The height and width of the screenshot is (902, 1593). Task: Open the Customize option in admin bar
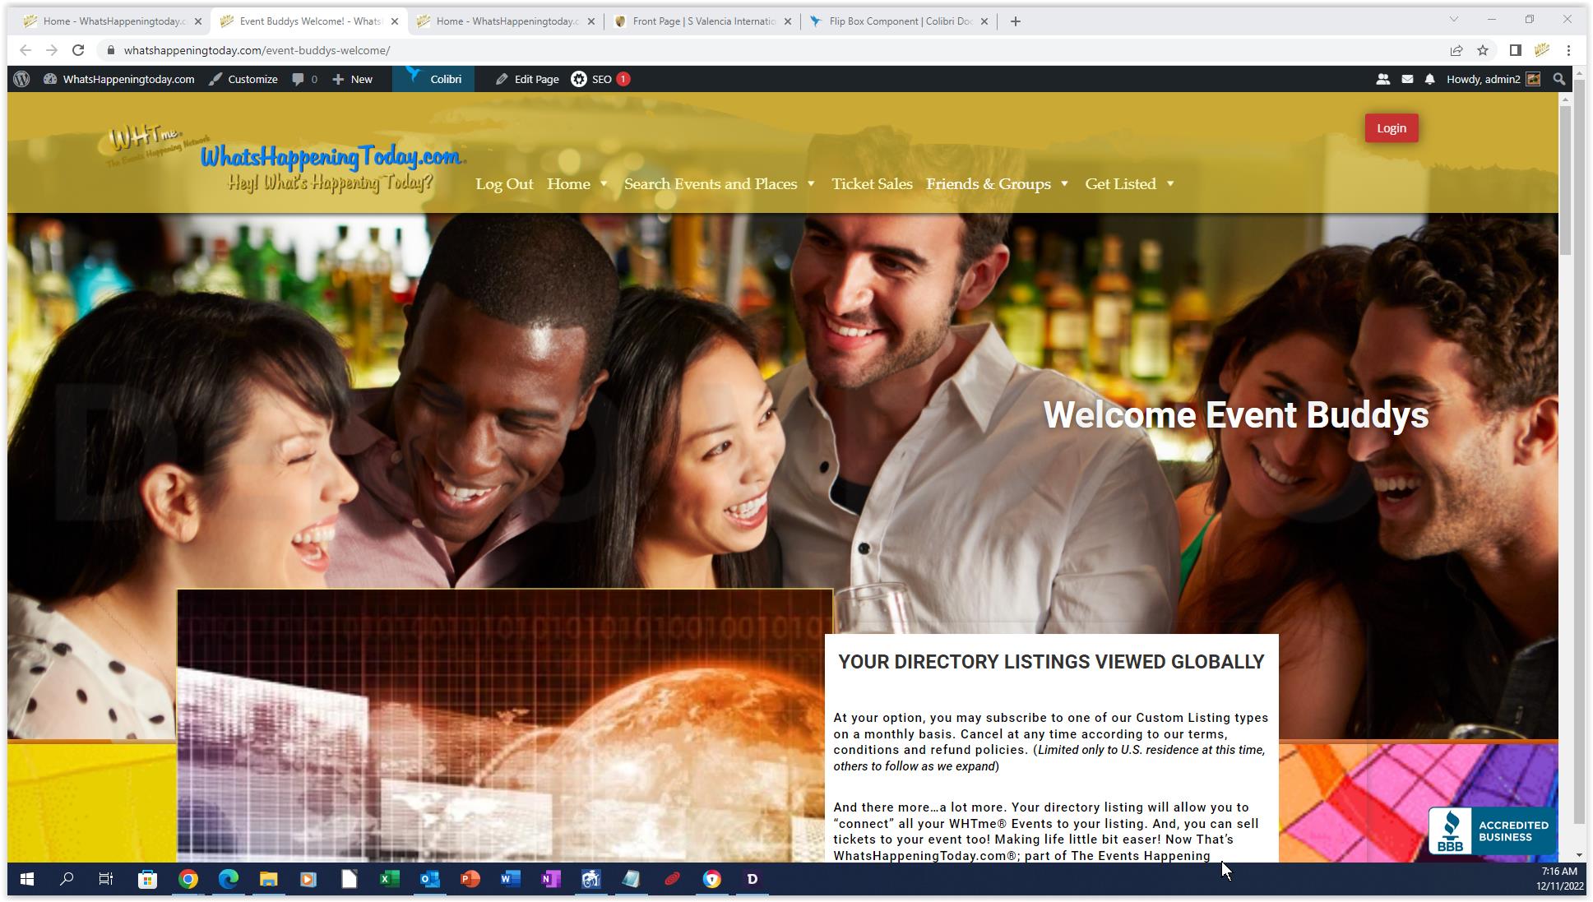[243, 79]
